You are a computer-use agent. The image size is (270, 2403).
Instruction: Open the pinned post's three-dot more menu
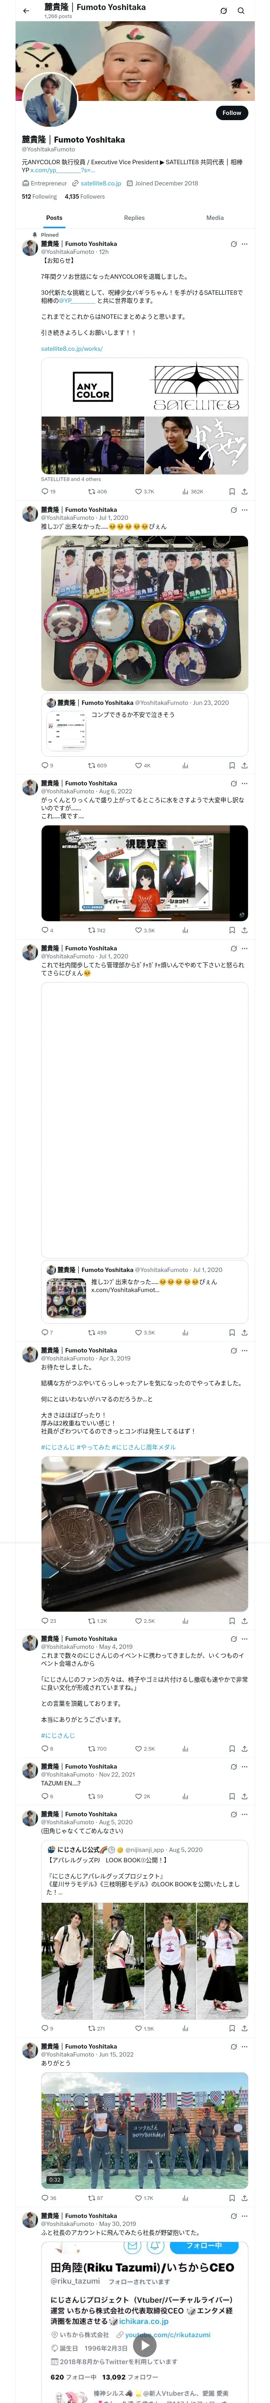coord(245,244)
